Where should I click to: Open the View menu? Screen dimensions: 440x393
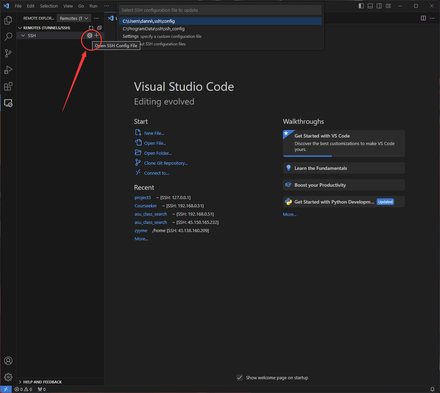68,6
